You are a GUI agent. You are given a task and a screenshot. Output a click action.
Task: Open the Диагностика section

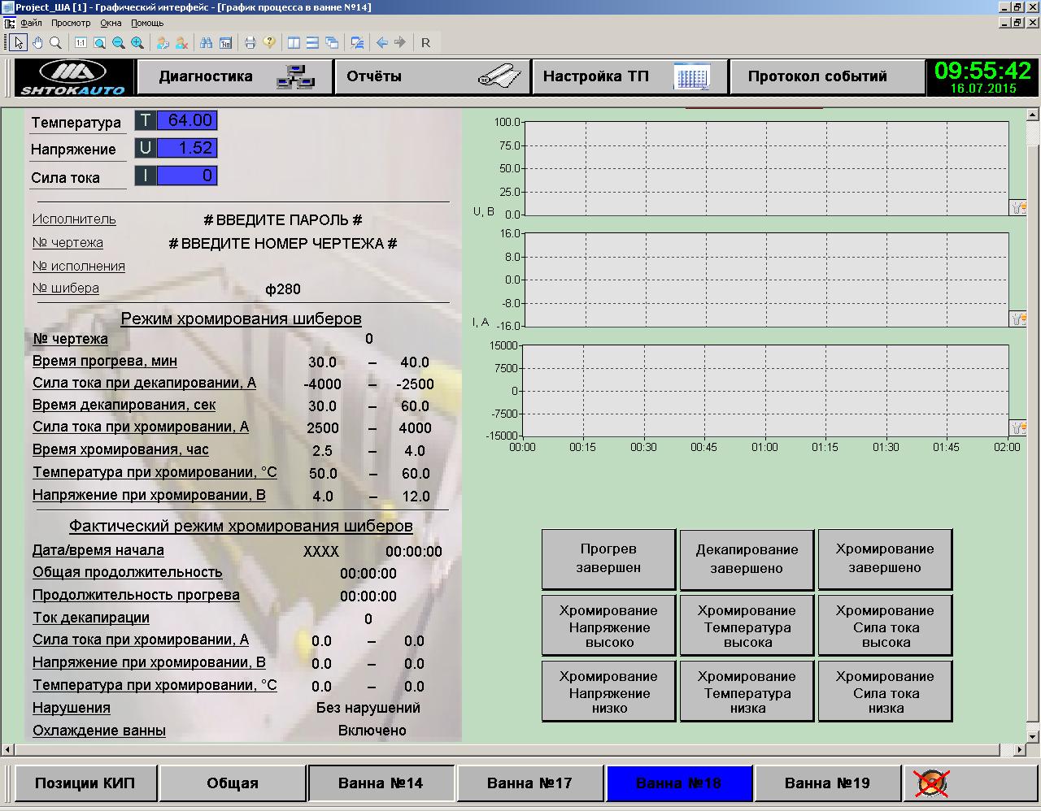point(234,77)
